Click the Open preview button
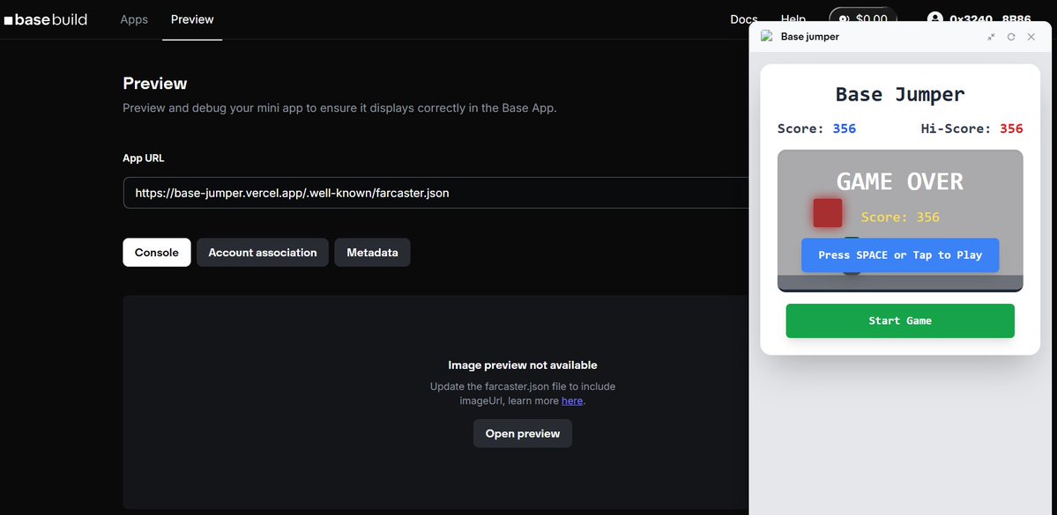This screenshot has width=1057, height=515. [x=522, y=433]
